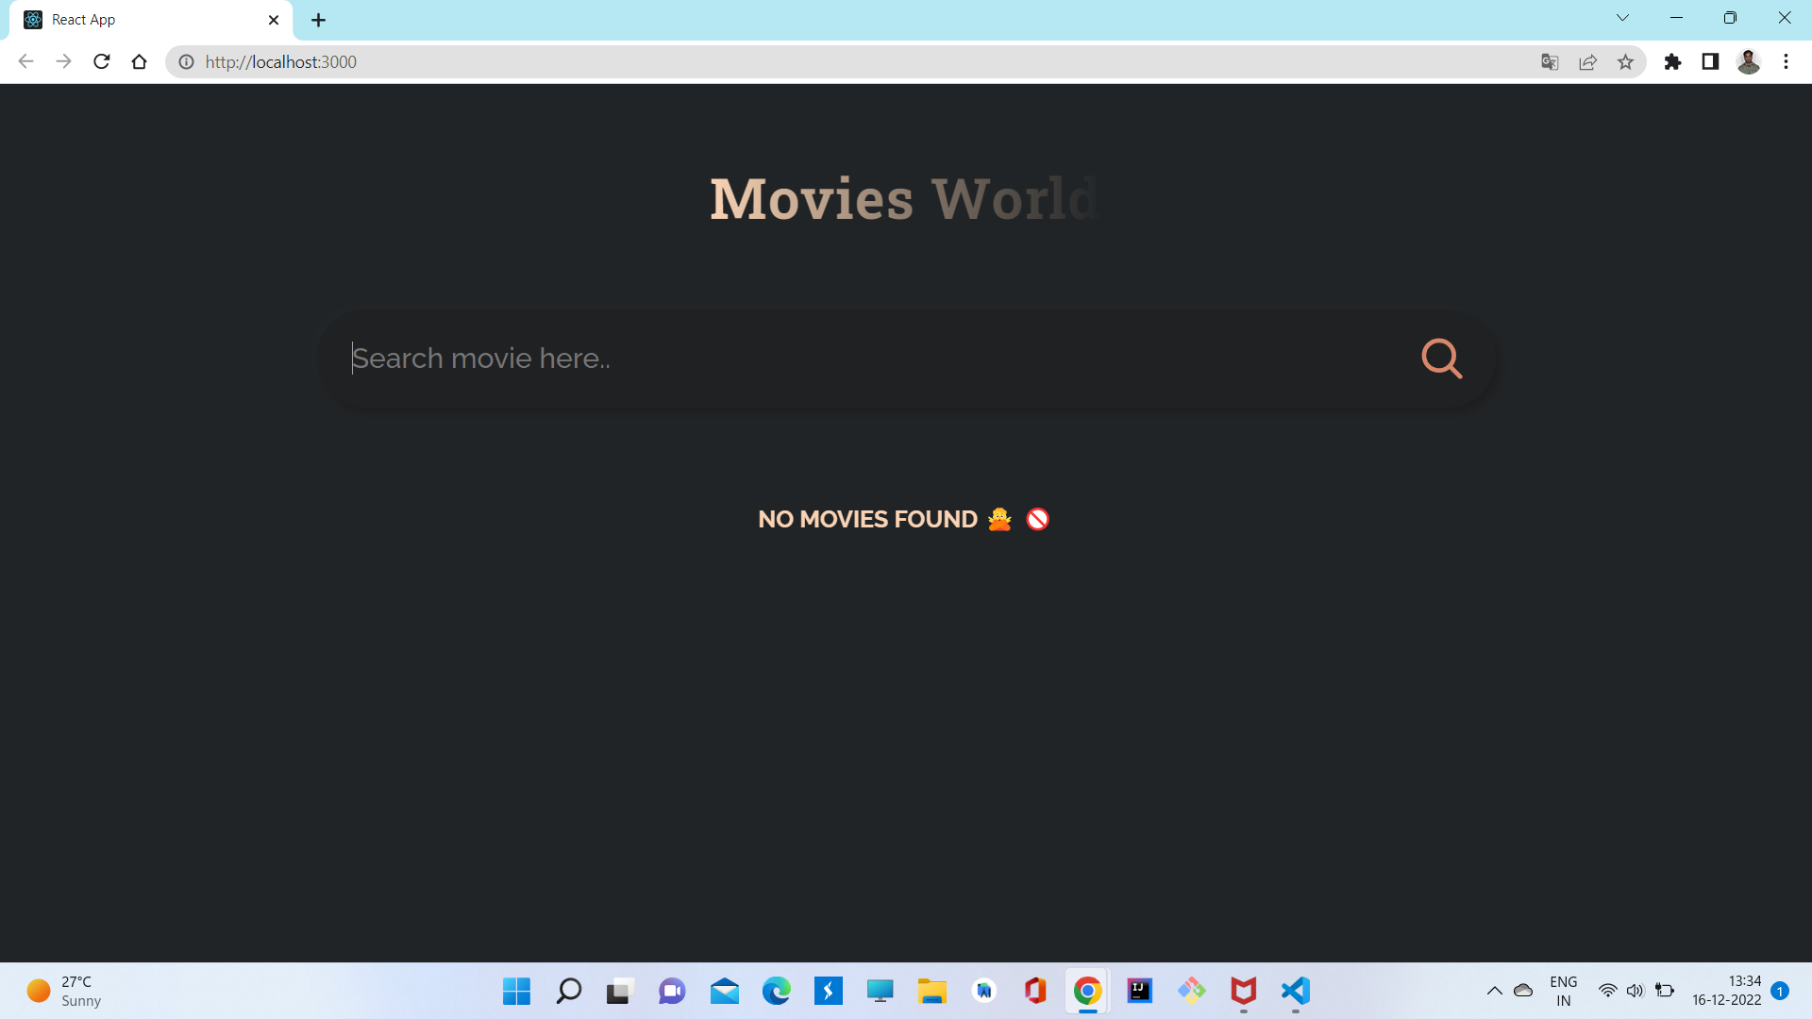The height and width of the screenshot is (1019, 1812).
Task: Open Wi-Fi network settings in tray
Action: tap(1607, 991)
